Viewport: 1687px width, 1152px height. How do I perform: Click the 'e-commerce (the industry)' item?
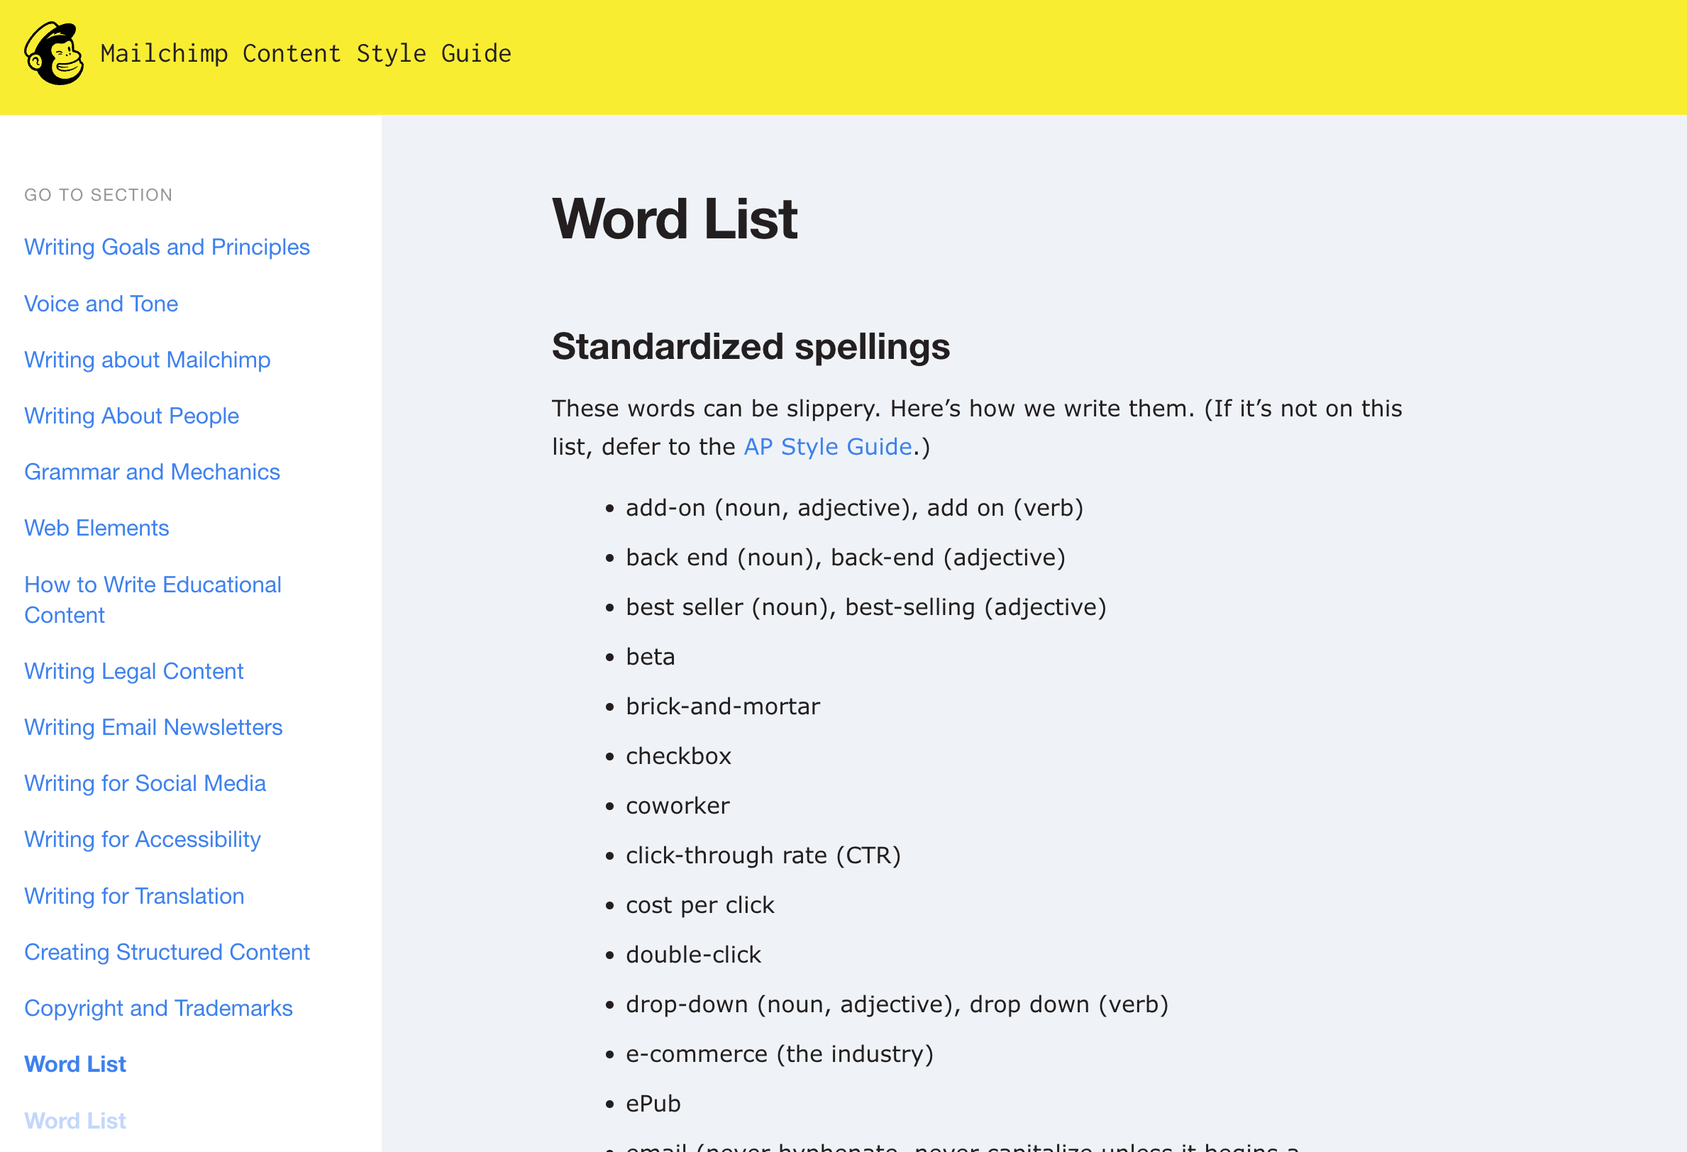point(780,1054)
